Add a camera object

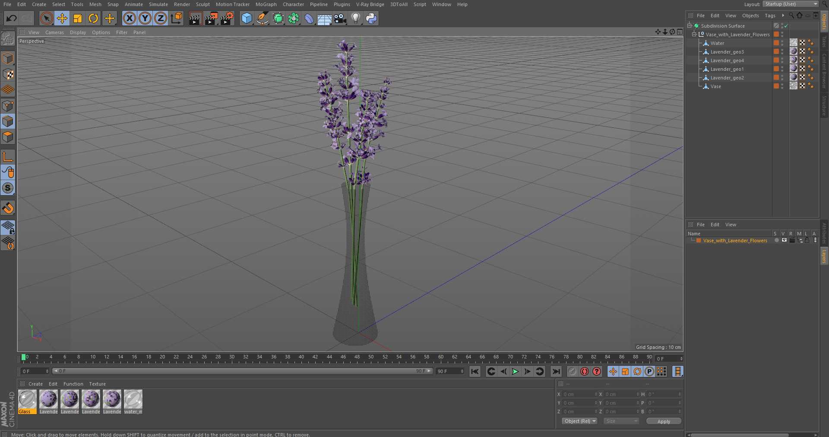[x=340, y=18]
